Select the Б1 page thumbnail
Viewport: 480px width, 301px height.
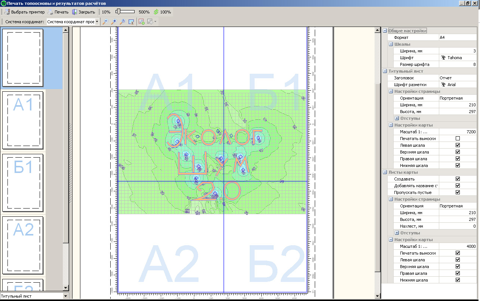pos(23,182)
